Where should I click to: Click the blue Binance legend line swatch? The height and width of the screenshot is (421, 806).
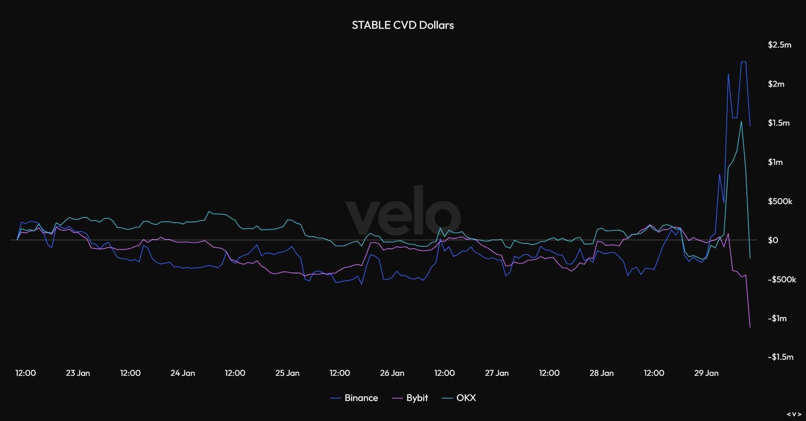click(x=335, y=398)
